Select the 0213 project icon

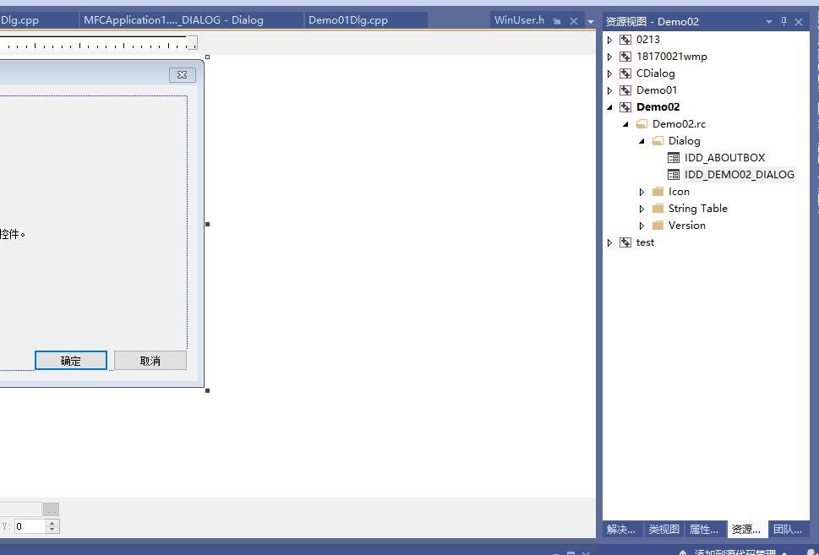pyautogui.click(x=625, y=40)
